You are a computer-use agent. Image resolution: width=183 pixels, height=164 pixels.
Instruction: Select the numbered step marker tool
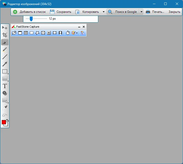[x=5, y=93]
